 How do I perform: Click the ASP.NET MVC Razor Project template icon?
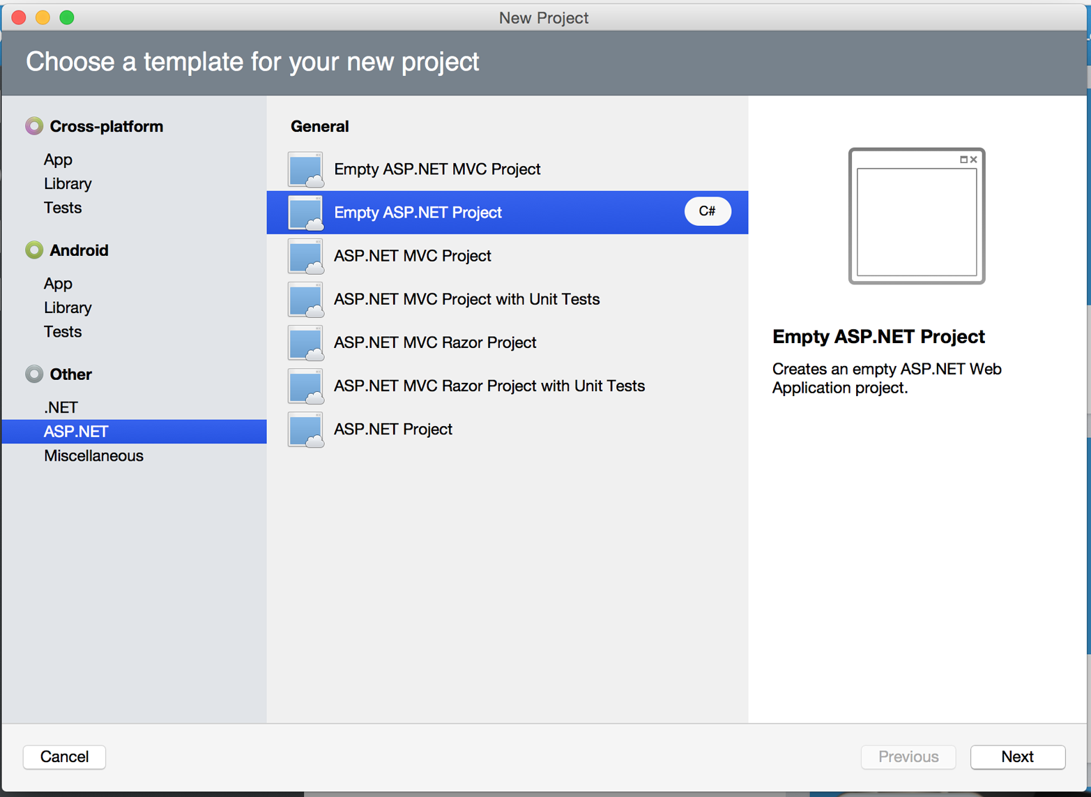point(305,342)
